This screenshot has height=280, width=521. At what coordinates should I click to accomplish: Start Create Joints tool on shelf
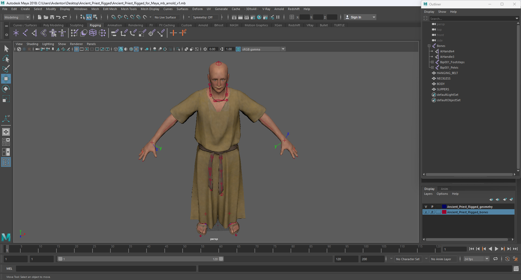point(25,33)
